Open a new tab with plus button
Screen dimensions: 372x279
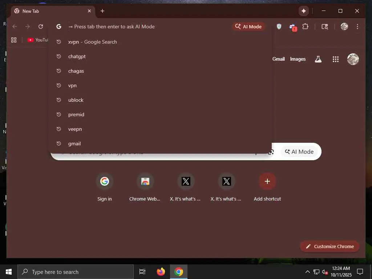(102, 11)
